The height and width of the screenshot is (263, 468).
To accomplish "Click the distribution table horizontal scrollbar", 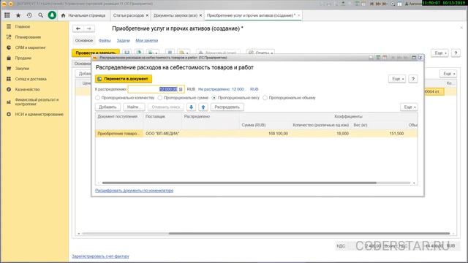I will (x=239, y=183).
